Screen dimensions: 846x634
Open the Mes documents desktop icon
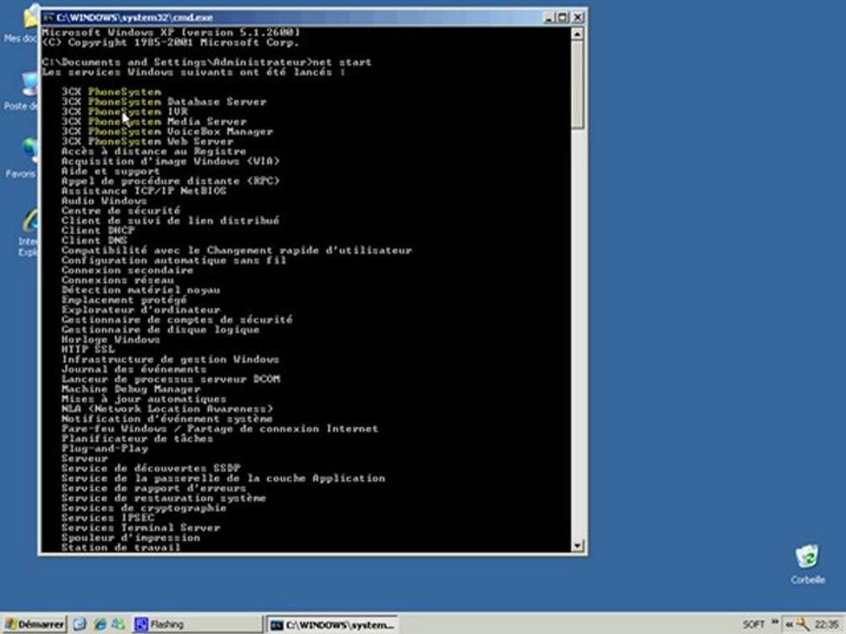[23, 25]
